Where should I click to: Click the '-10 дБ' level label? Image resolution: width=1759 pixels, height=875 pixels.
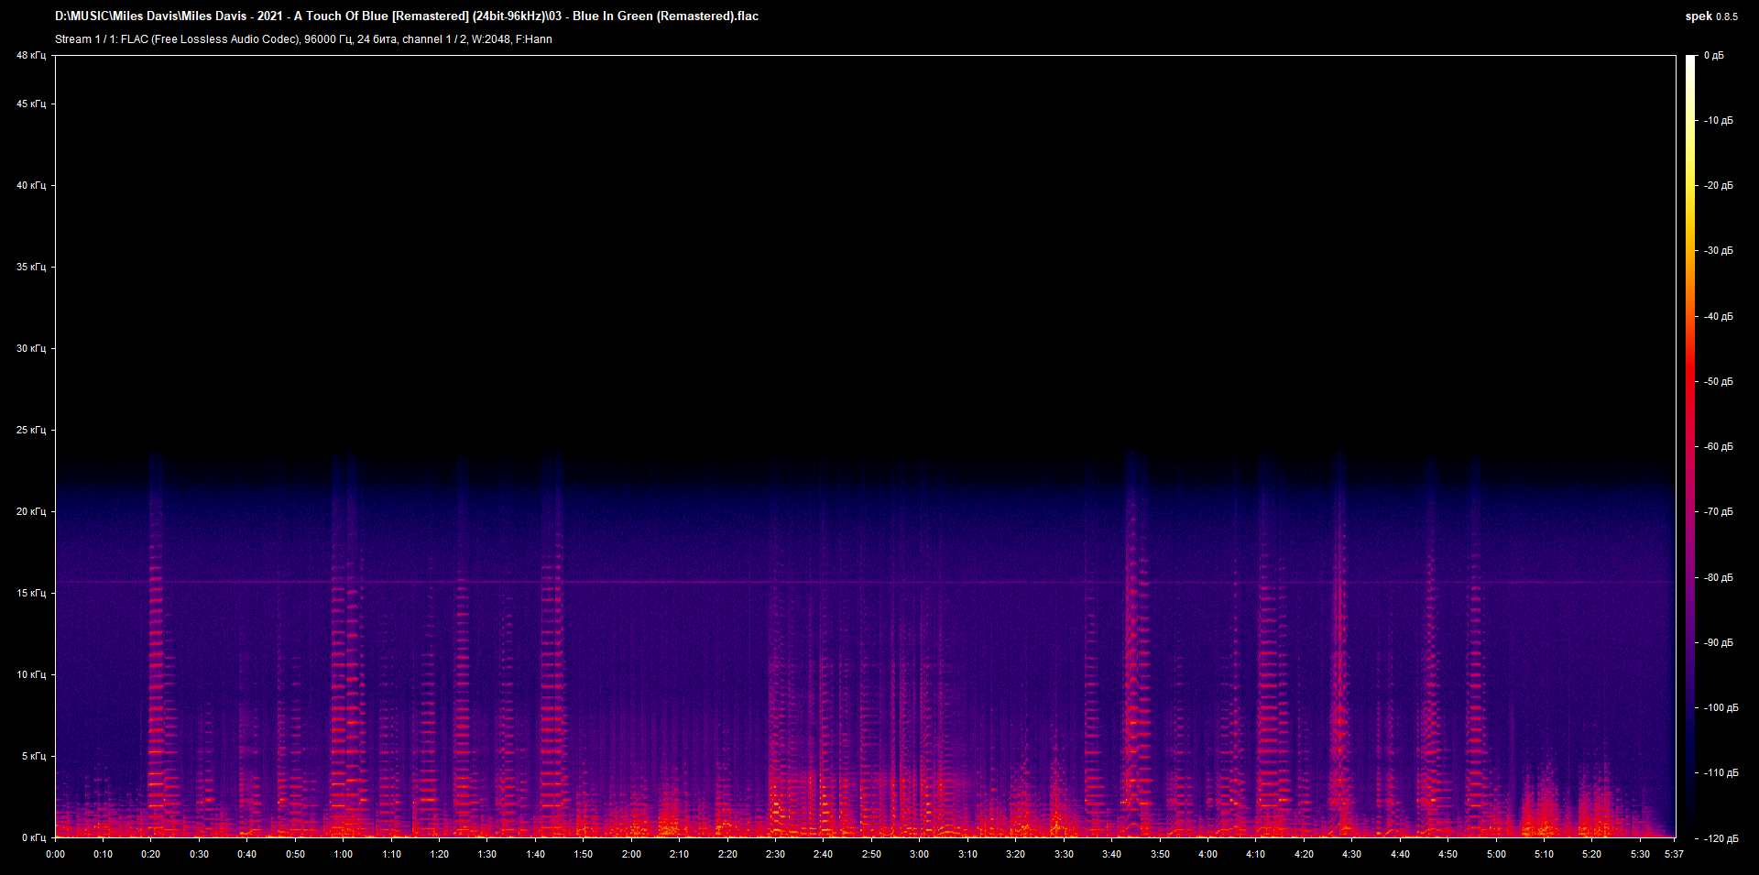(x=1719, y=121)
